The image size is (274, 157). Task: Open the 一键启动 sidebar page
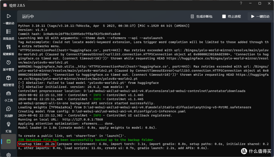[x=9, y=19]
